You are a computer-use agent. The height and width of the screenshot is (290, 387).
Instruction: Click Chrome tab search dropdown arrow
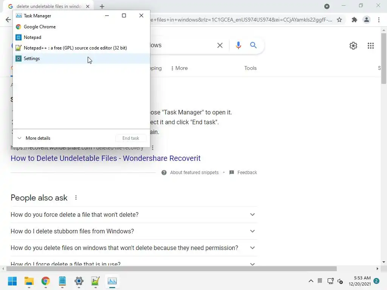tap(327, 6)
